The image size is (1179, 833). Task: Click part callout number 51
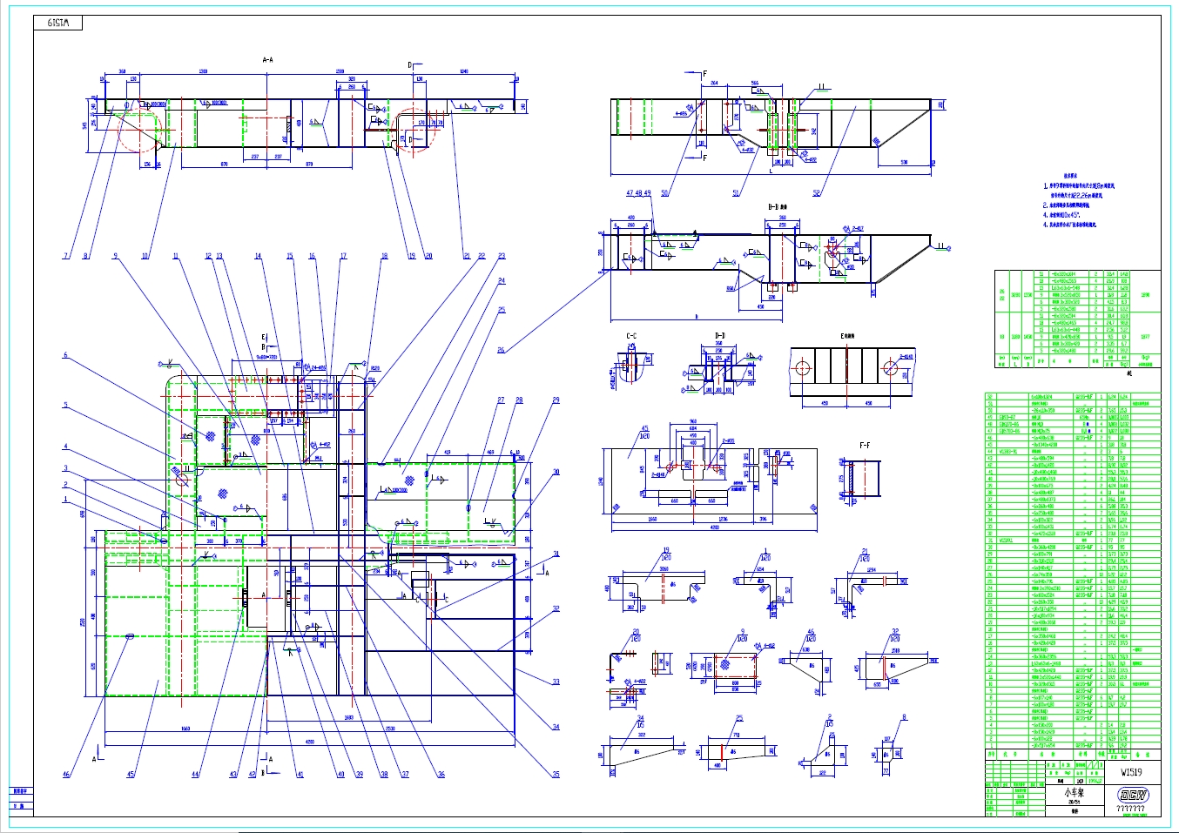pos(736,193)
